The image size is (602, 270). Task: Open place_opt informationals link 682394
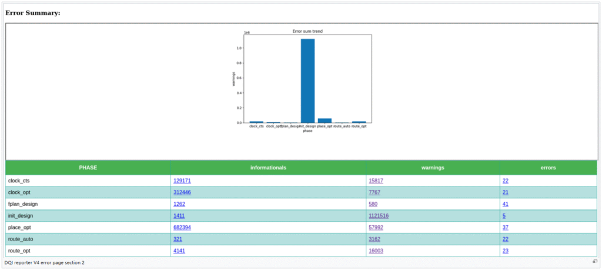(x=182, y=228)
